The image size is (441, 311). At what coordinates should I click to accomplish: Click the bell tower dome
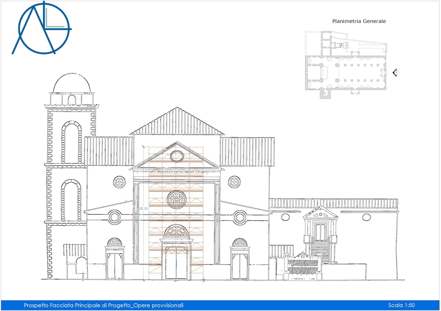72,83
